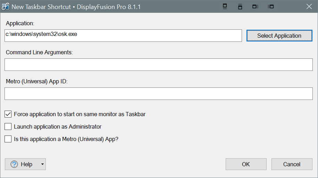Expand the Help button dropdown arrow
The height and width of the screenshot is (178, 318).
click(42, 164)
